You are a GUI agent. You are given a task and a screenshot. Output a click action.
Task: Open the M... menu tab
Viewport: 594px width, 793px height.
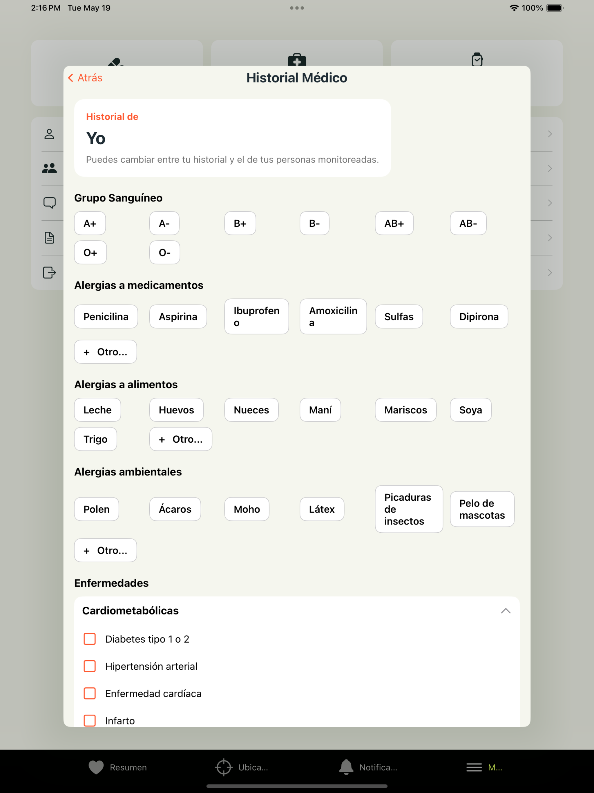pyautogui.click(x=484, y=767)
